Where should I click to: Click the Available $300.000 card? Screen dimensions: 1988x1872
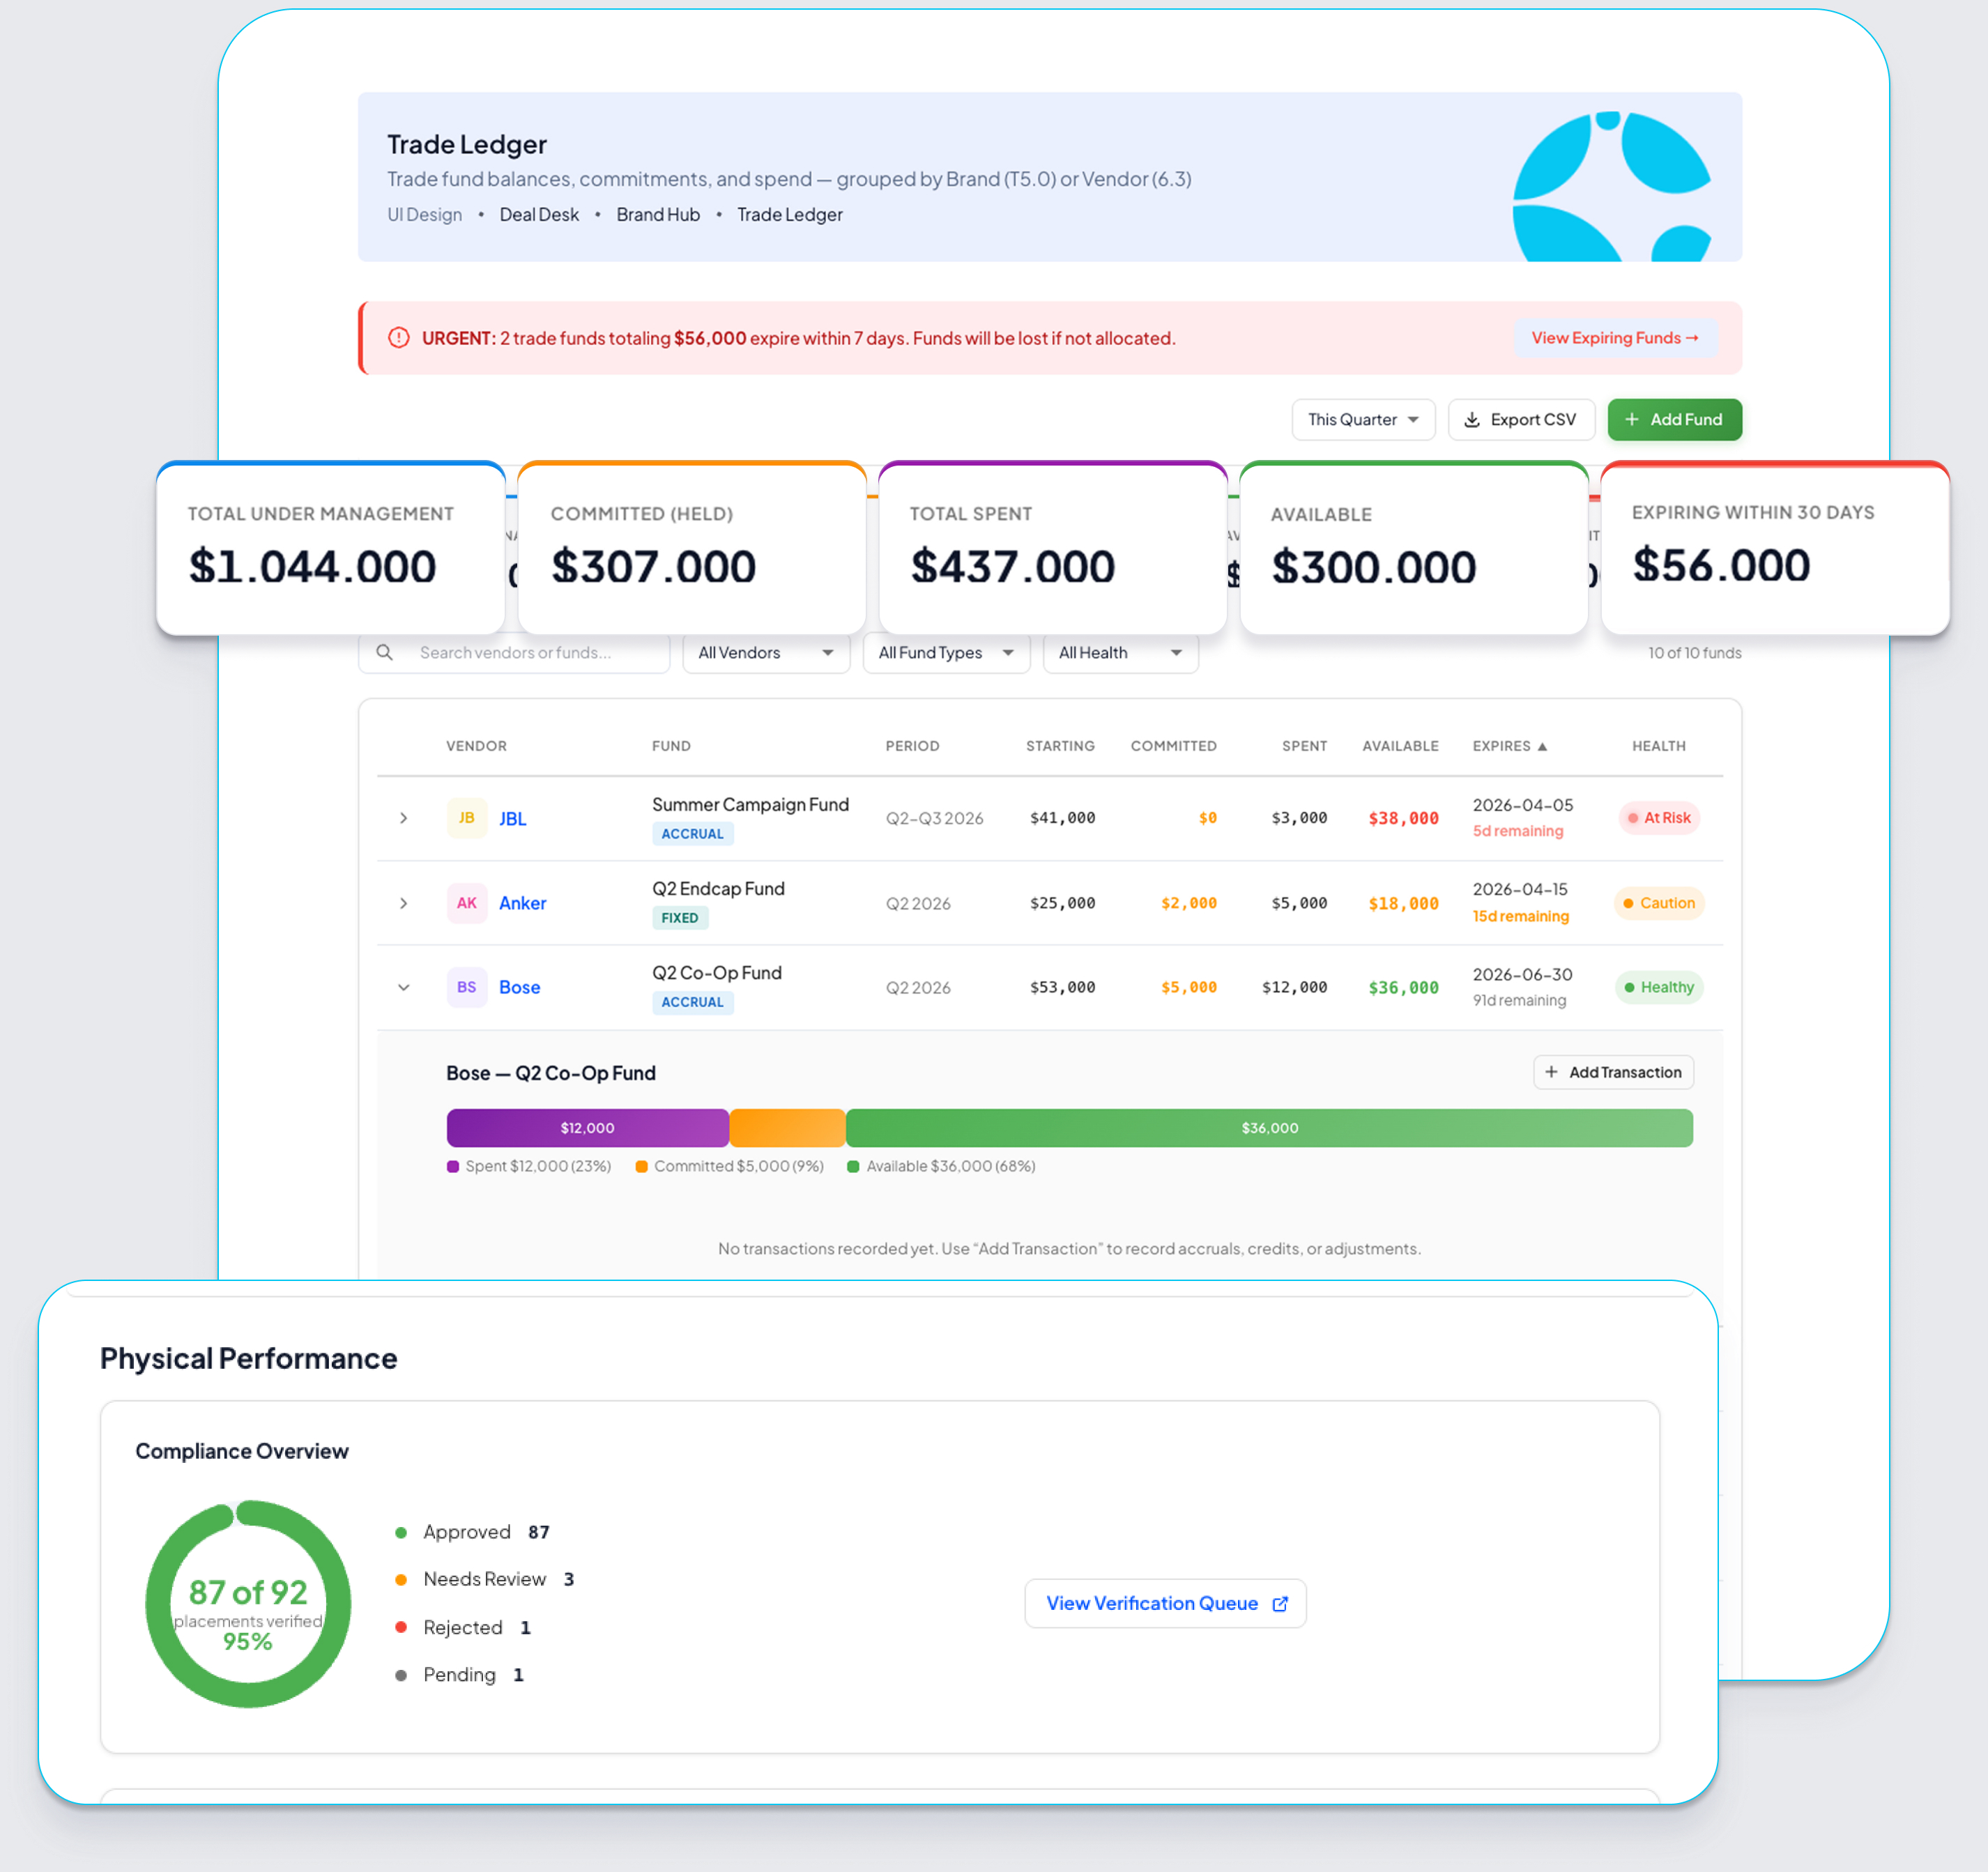click(1414, 549)
